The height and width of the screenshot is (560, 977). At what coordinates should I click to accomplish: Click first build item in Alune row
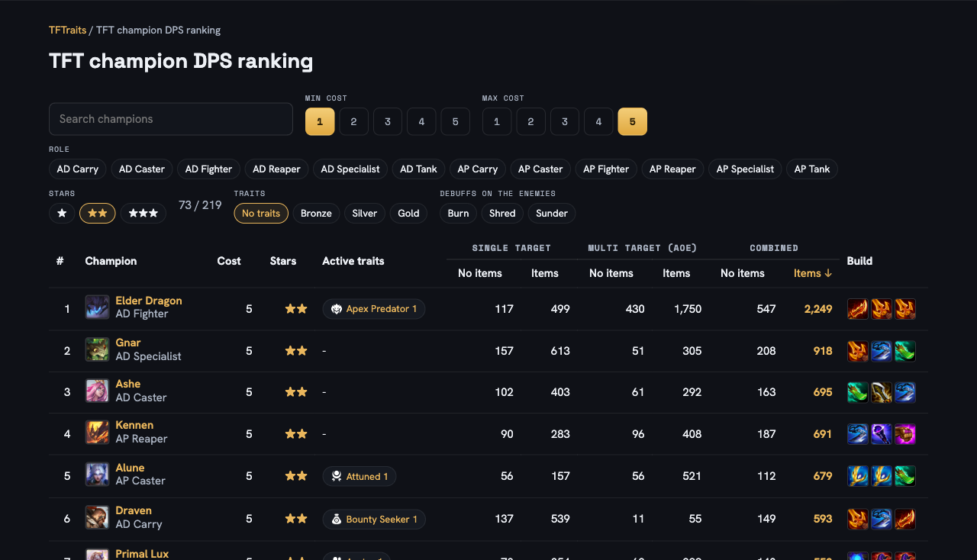[858, 476]
